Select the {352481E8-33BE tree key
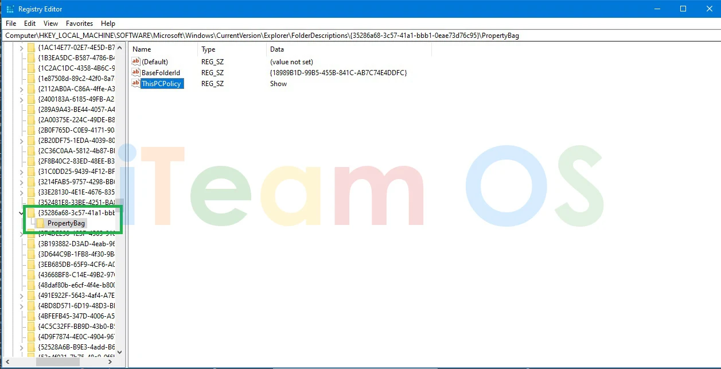 click(76, 202)
